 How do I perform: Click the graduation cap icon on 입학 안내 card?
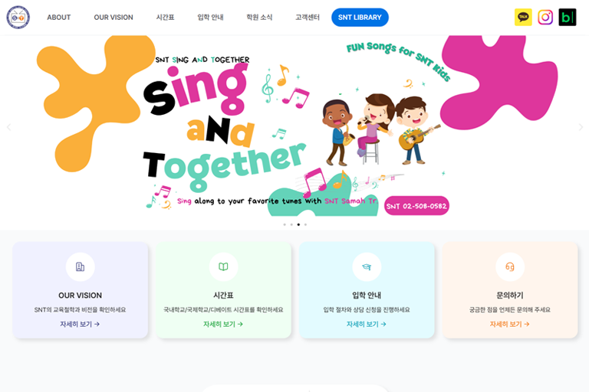tap(367, 266)
